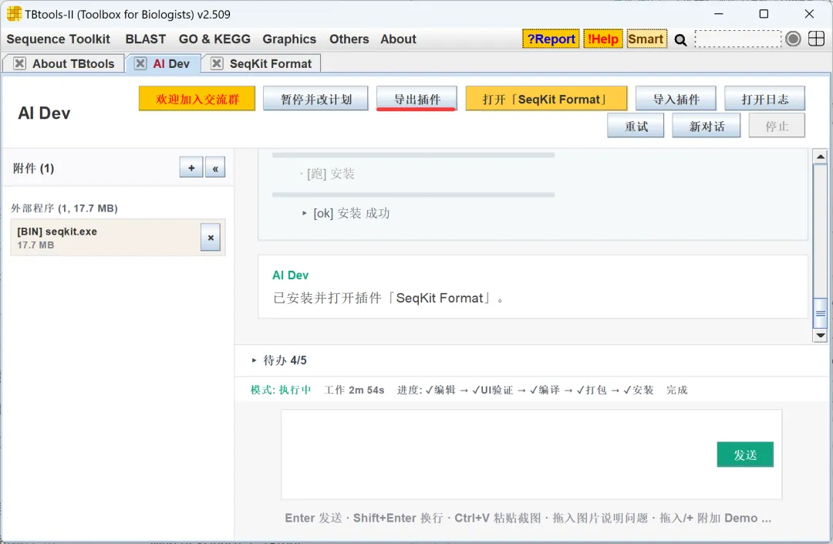Screen dimensions: 833x544
Task: Click the grid layout icon at top right
Action: (816, 39)
